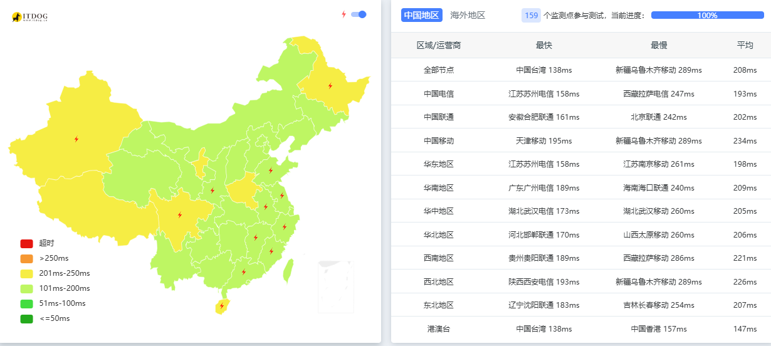The image size is (771, 346).
Task: Click 天津移动 195ms cell
Action: click(544, 140)
